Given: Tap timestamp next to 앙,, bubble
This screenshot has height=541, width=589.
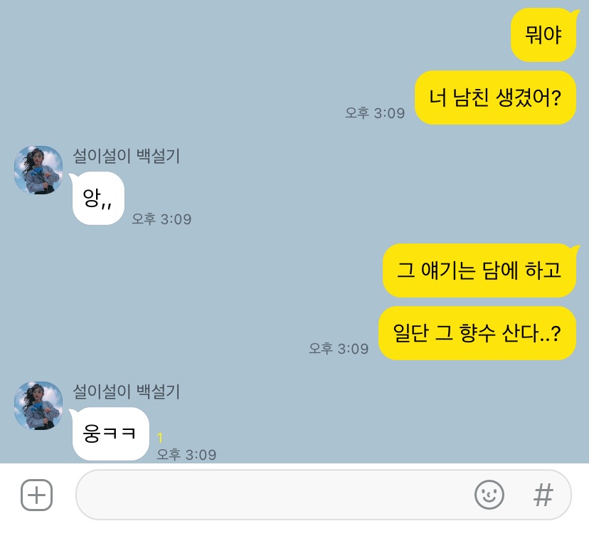Looking at the screenshot, I should 161,219.
